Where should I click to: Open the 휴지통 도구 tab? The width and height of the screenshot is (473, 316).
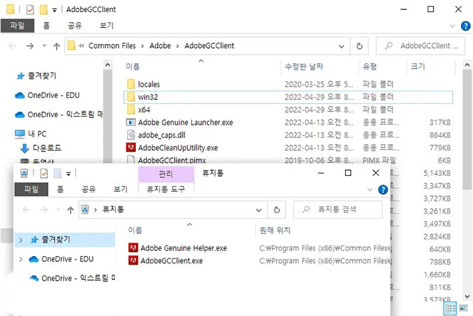166,189
